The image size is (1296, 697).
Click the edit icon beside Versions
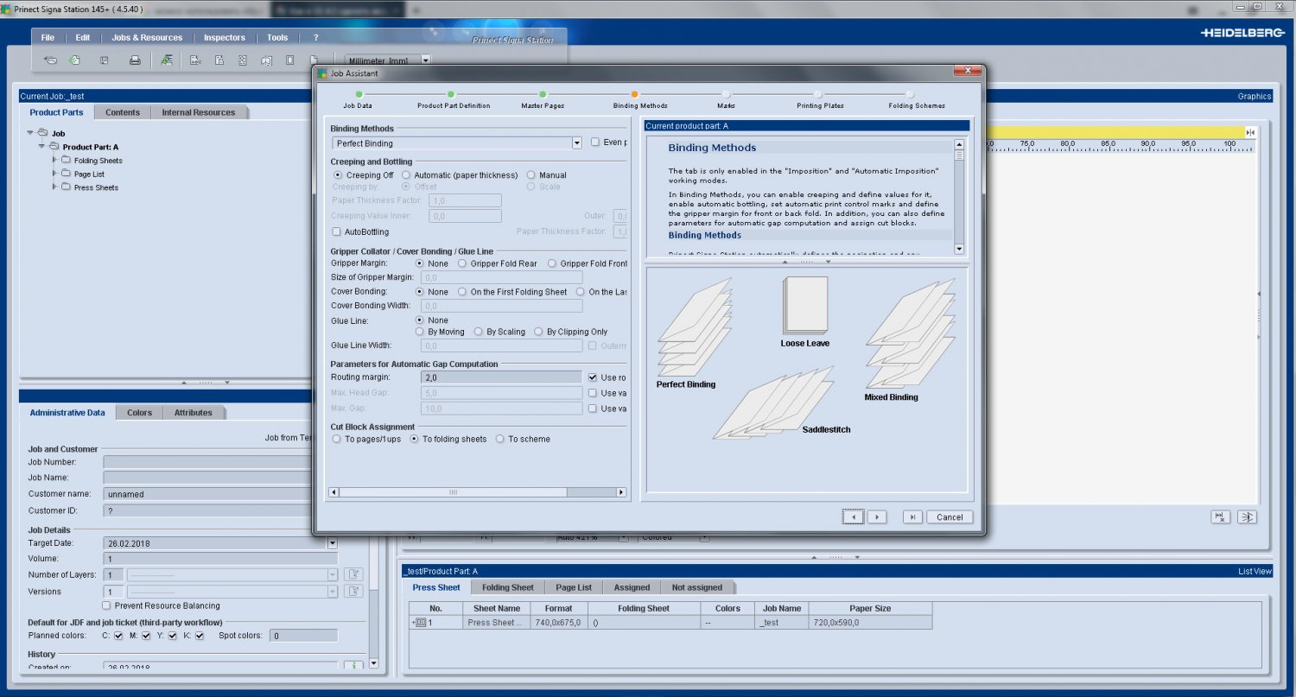point(353,592)
